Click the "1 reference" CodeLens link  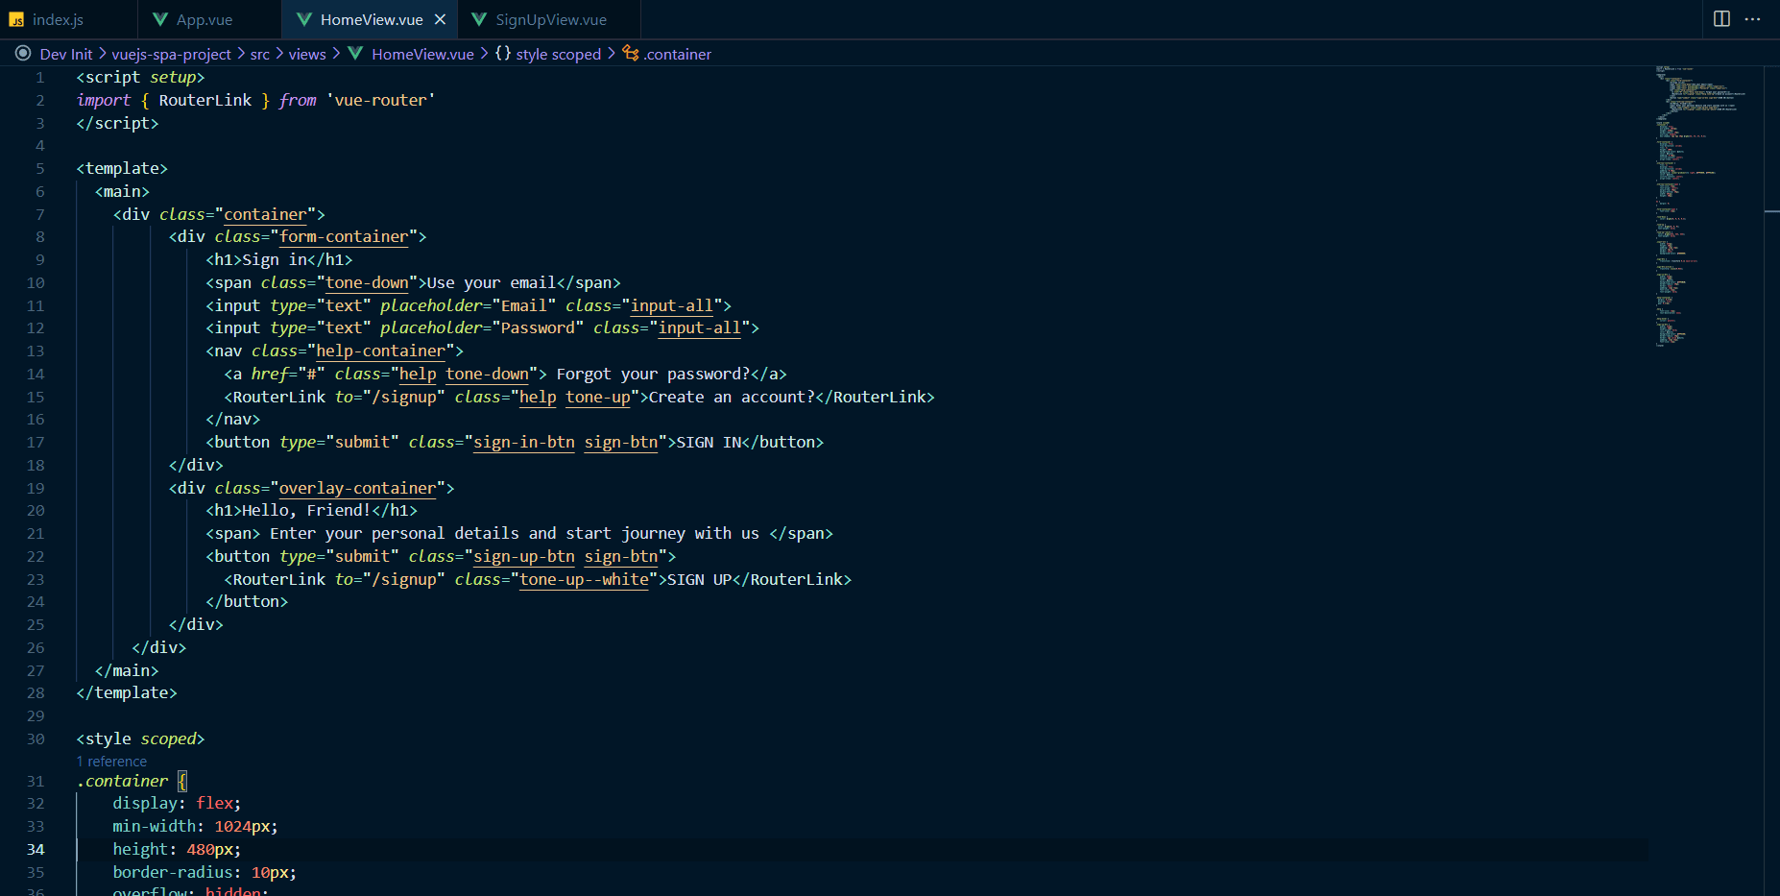(x=111, y=761)
